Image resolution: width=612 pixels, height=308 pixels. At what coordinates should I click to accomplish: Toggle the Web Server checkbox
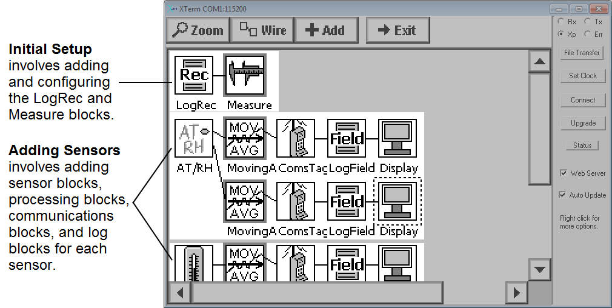(x=564, y=173)
